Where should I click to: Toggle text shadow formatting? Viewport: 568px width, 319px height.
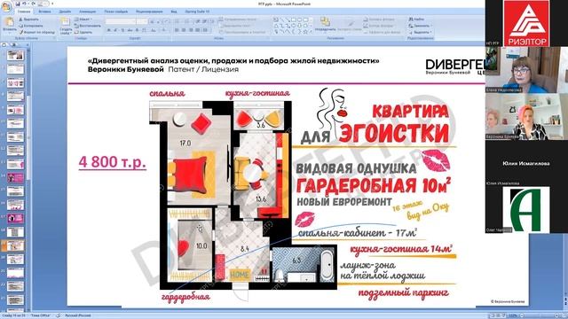[x=137, y=30]
